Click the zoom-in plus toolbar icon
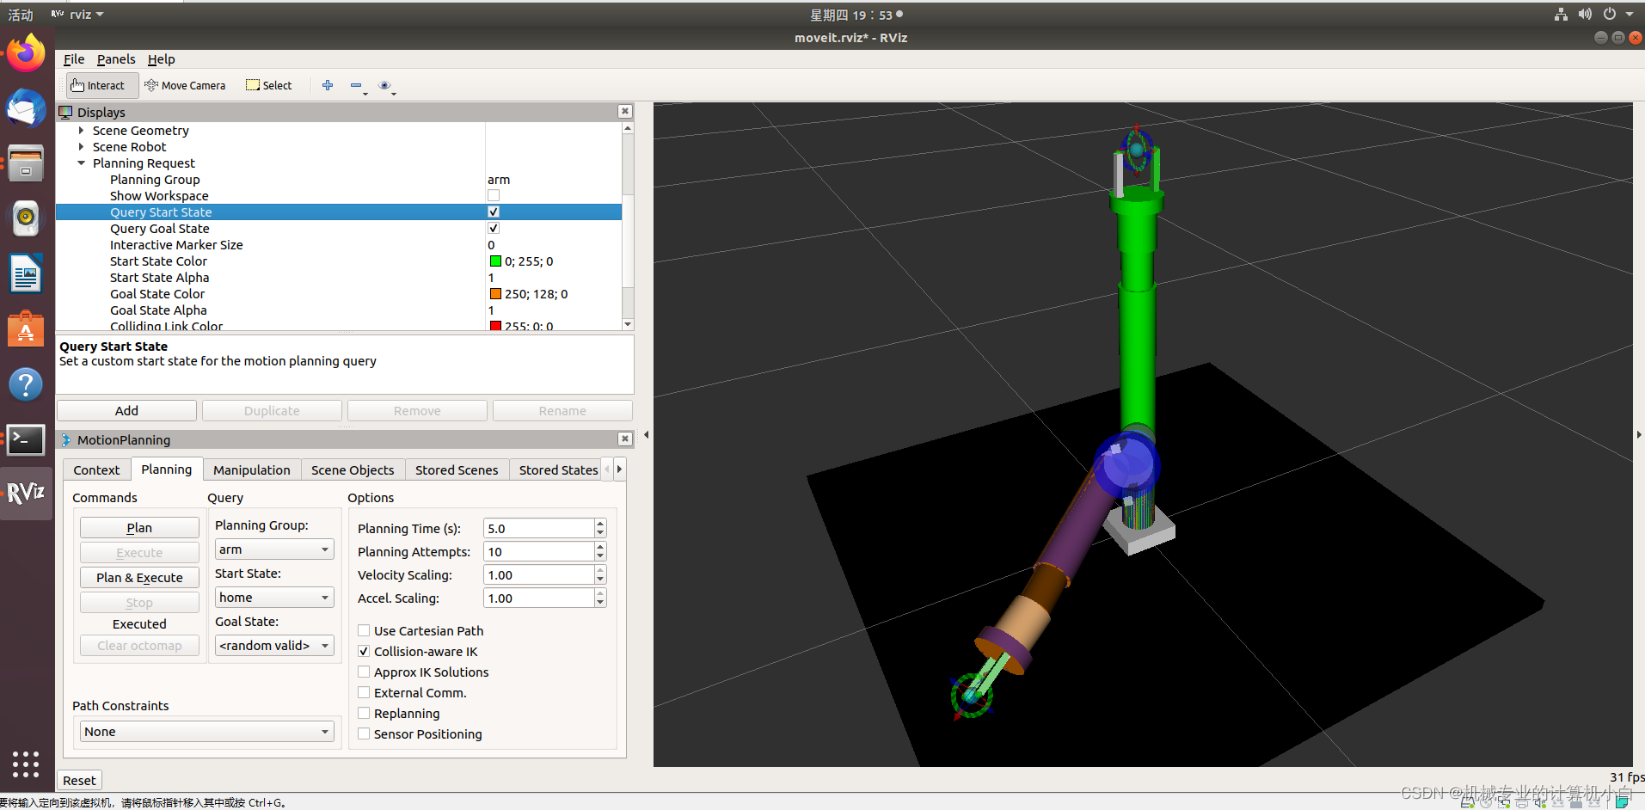The image size is (1645, 810). [x=328, y=85]
